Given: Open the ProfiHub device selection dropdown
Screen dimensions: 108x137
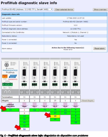Looking at the screenshot, I should (x=27, y=9).
